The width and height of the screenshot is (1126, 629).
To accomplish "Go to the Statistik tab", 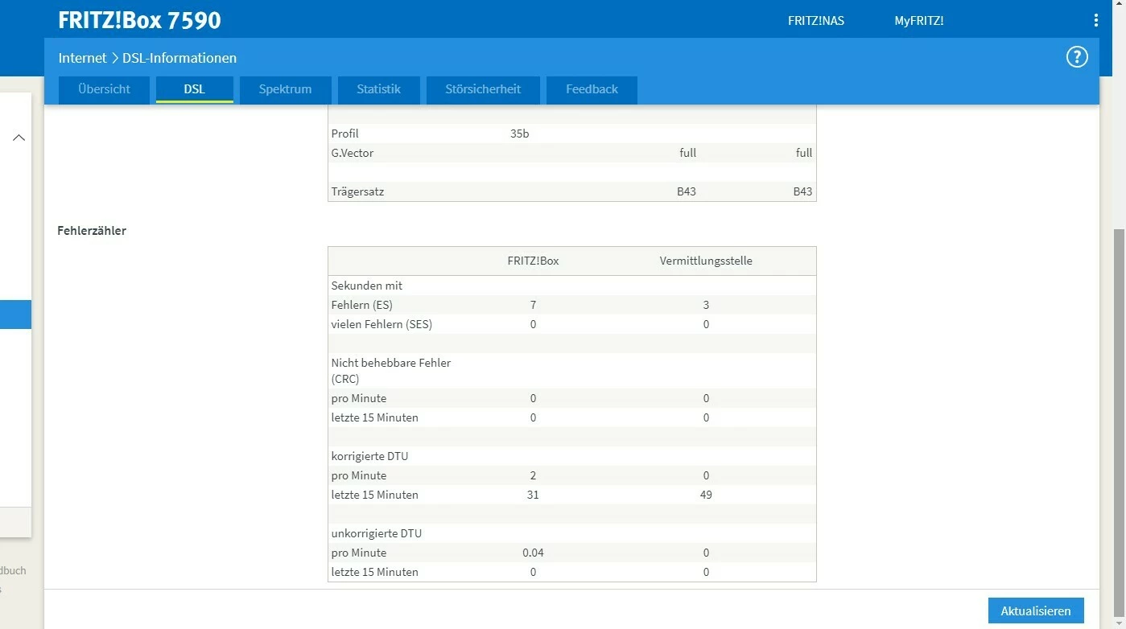I will [379, 89].
